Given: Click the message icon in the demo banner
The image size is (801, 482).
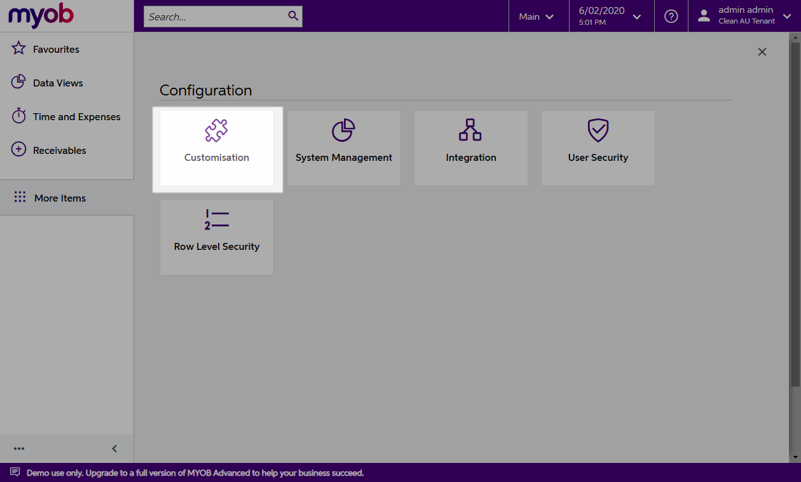Looking at the screenshot, I should click(15, 472).
